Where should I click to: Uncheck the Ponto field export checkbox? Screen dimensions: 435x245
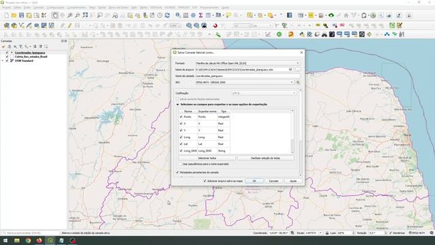click(181, 117)
